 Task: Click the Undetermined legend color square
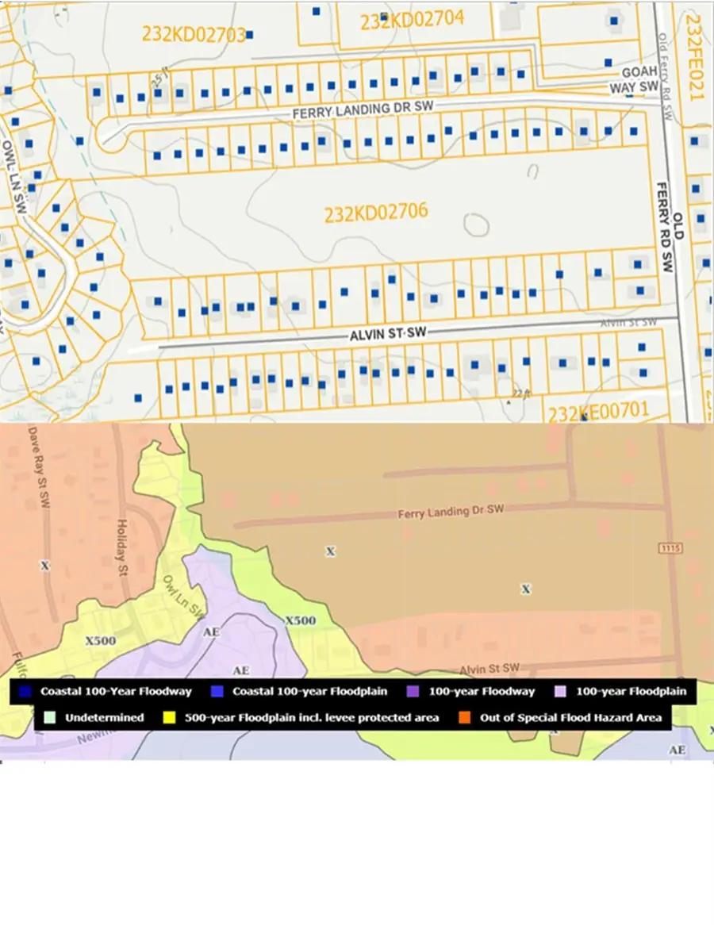tap(50, 718)
